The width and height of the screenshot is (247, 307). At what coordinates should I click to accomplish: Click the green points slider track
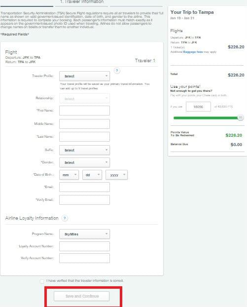[x=206, y=118]
